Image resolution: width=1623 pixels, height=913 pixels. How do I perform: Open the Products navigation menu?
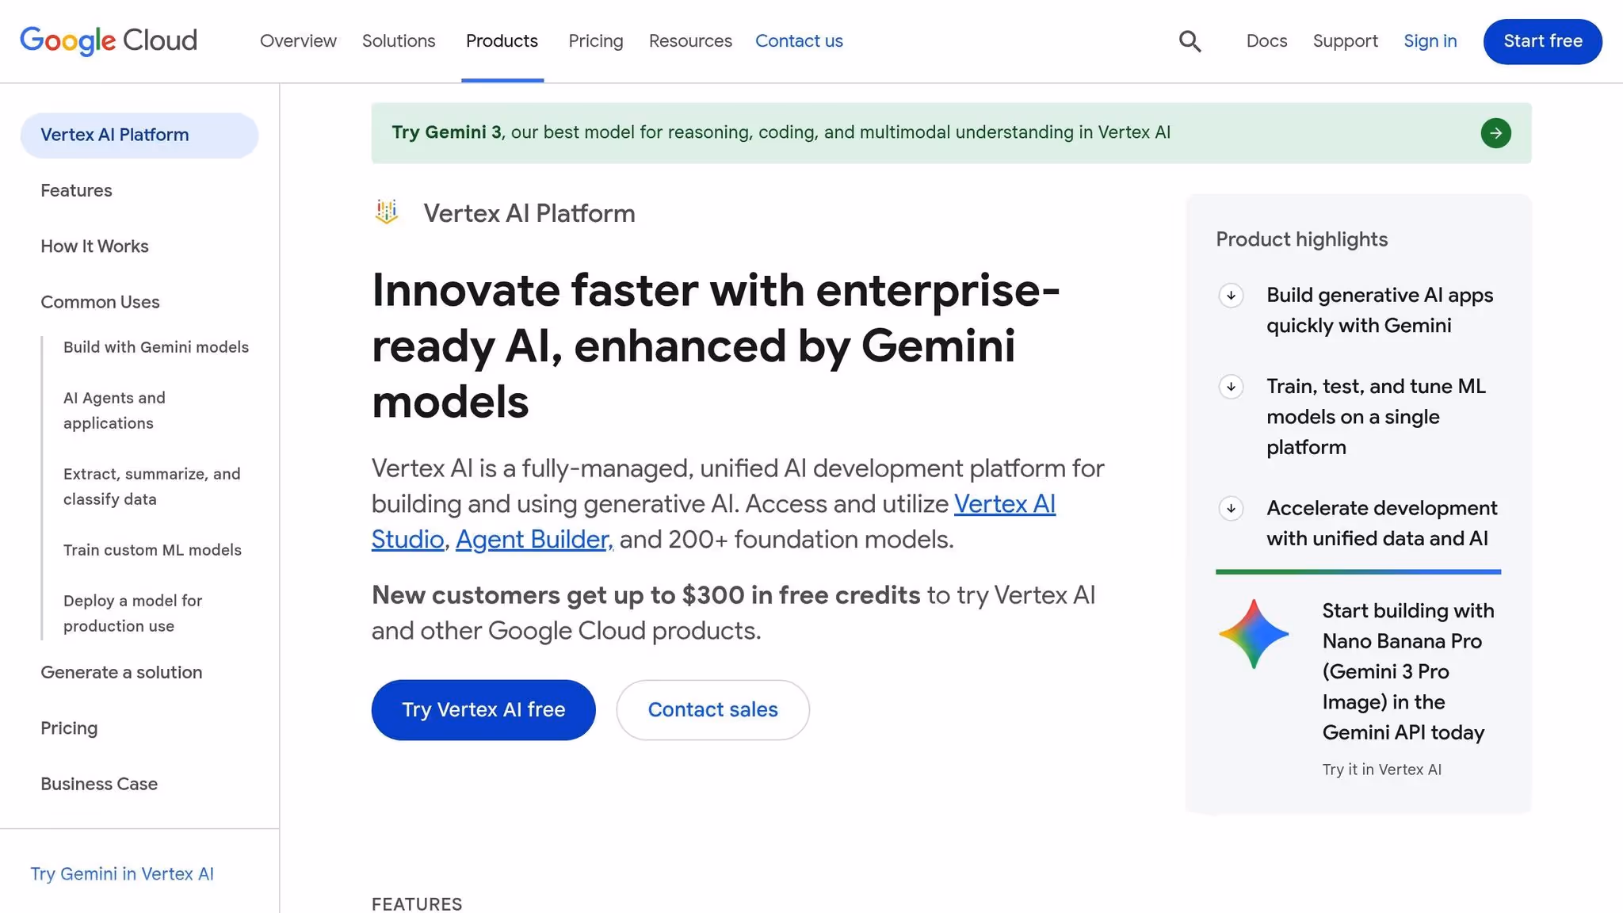click(502, 40)
